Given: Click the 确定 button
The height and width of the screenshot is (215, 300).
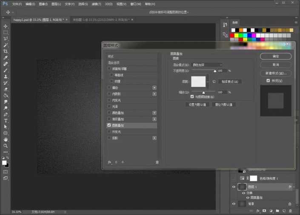Looking at the screenshot, I should 276,56.
